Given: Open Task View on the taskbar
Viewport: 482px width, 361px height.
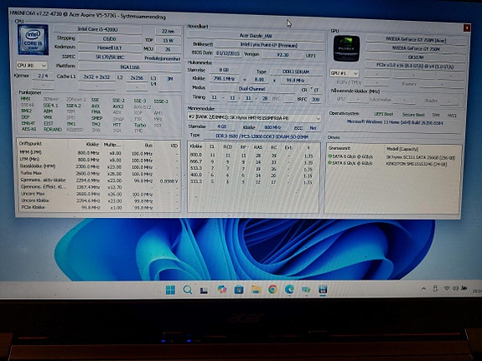Looking at the screenshot, I should click(204, 290).
